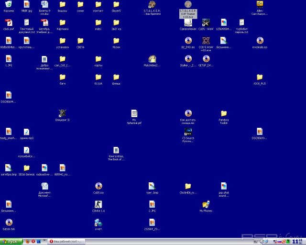Open the Билеты 9 кл.doc document
This screenshot has height=245, width=306.
click(x=44, y=5)
